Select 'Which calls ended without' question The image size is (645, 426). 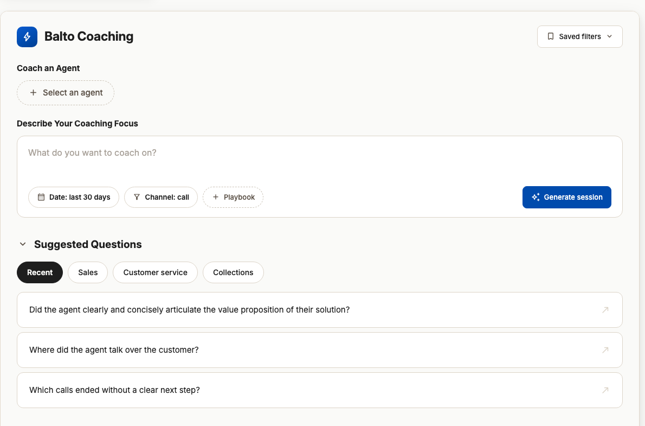coord(319,390)
